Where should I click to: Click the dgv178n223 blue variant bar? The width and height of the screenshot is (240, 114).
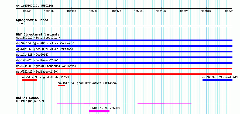click(124, 63)
